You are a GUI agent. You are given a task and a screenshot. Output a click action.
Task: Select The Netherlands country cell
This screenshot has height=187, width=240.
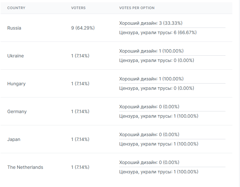pos(25,167)
